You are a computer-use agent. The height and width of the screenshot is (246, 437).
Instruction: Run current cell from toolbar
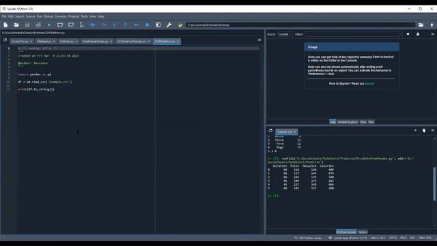click(60, 25)
